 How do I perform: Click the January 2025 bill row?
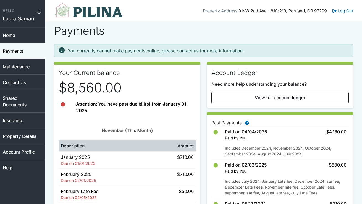coord(127,160)
